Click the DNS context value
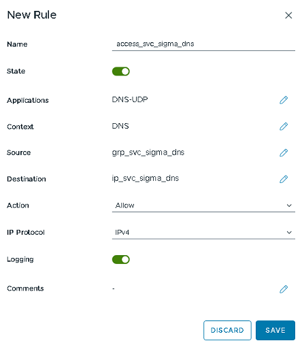302x347 pixels. [120, 126]
